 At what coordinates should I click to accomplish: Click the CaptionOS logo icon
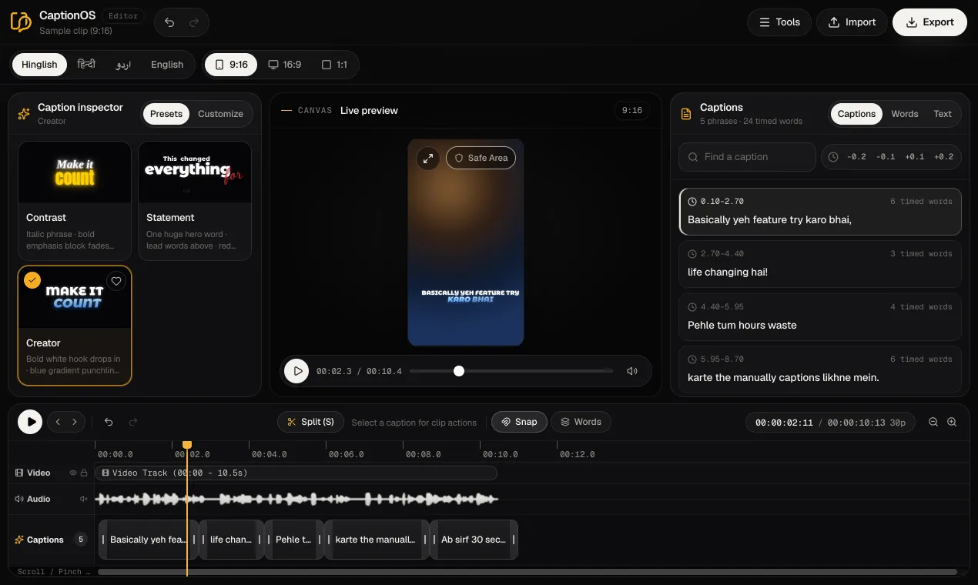[x=21, y=22]
